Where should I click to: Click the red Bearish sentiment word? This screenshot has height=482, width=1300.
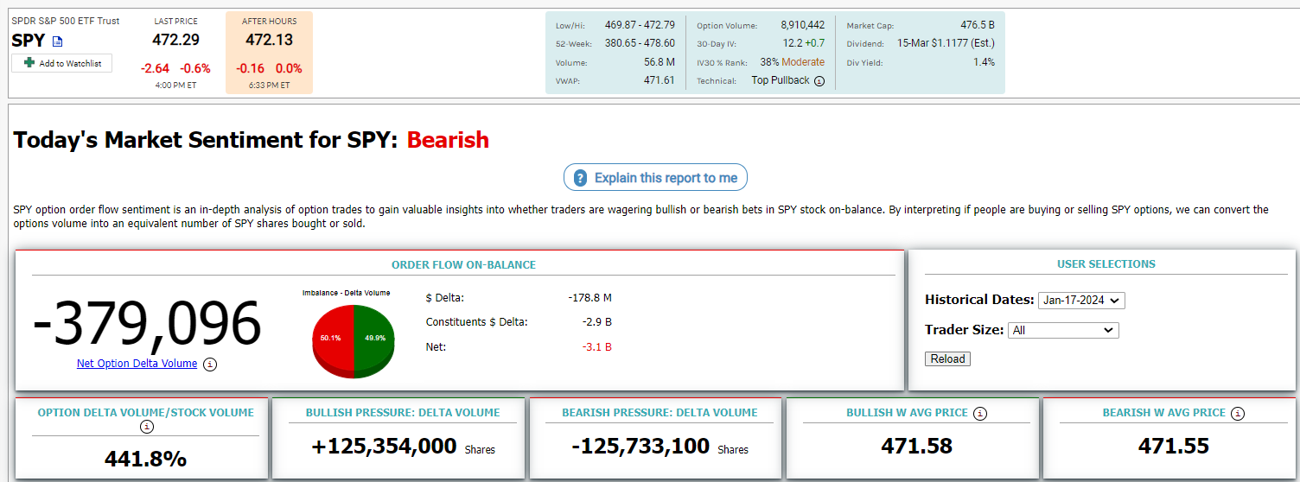click(448, 140)
